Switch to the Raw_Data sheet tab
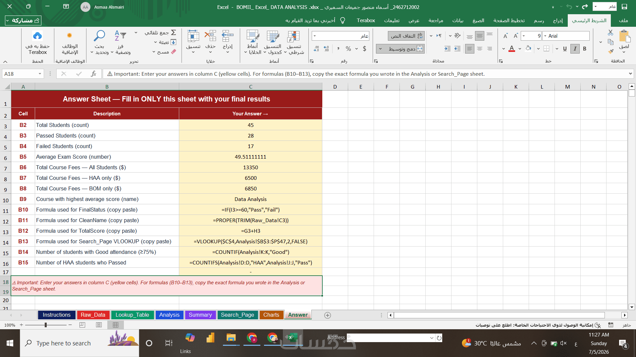Viewport: 636px width, 357px height. coord(93,315)
